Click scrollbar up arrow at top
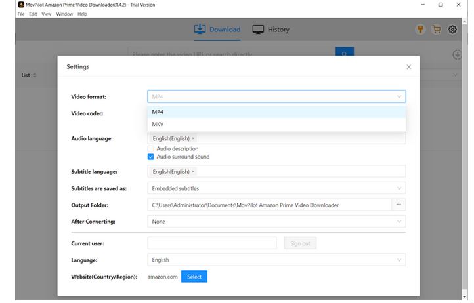This screenshot has width=474, height=303. pos(465,21)
